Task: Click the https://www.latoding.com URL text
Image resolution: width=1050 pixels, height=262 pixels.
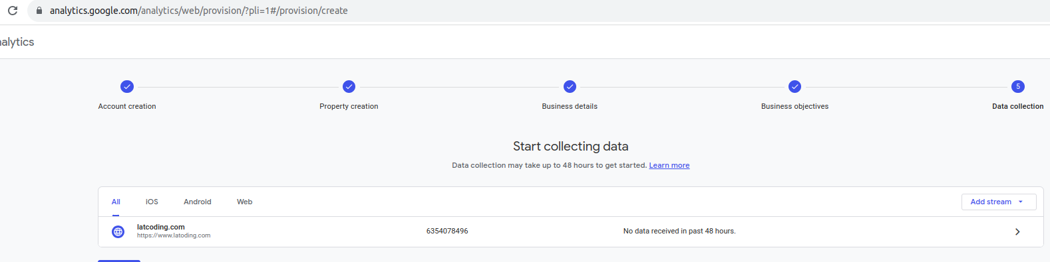Action: 174,235
